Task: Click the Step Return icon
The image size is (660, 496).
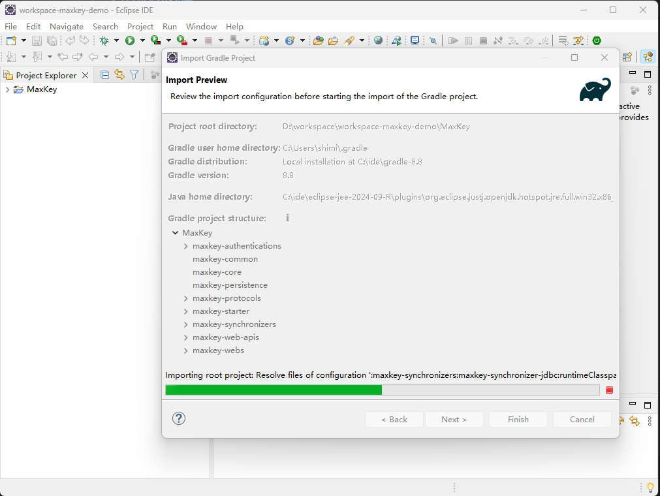Action: (544, 41)
